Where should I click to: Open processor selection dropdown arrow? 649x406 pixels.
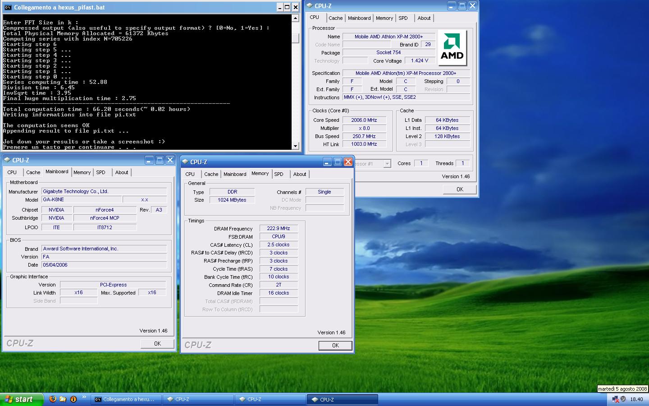tap(387, 164)
